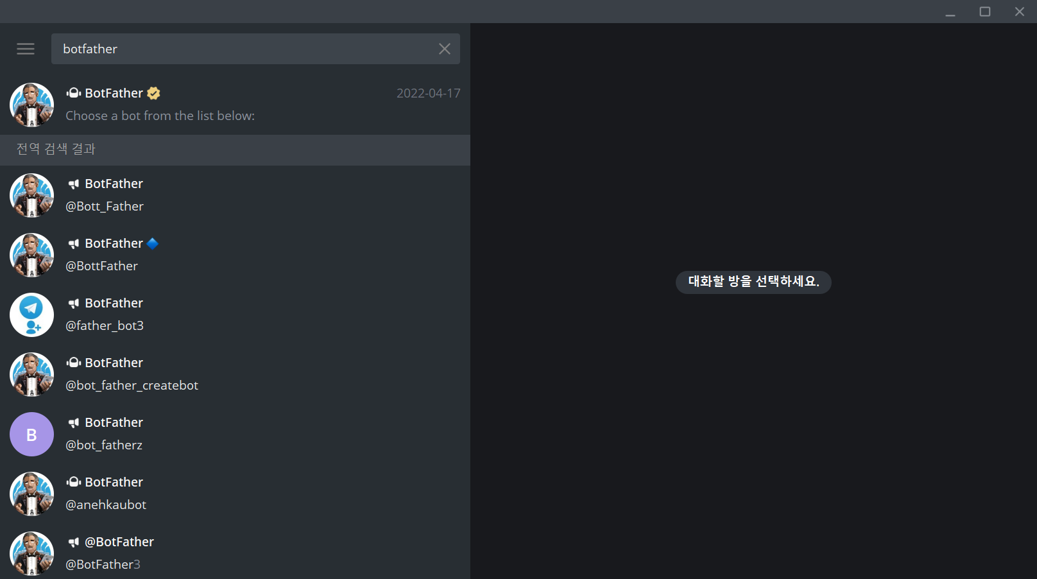The height and width of the screenshot is (579, 1037).
Task: Click megaphone icon in @bot_fatherz row
Action: 74,423
